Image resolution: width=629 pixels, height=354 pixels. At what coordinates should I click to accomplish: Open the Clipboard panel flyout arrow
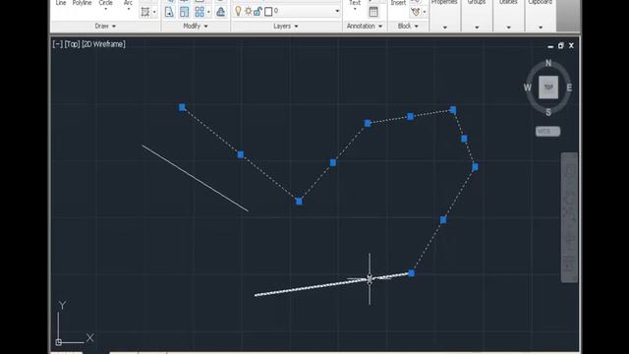[x=541, y=28]
